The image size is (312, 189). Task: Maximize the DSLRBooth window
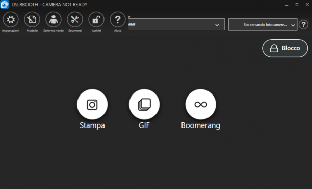click(297, 4)
